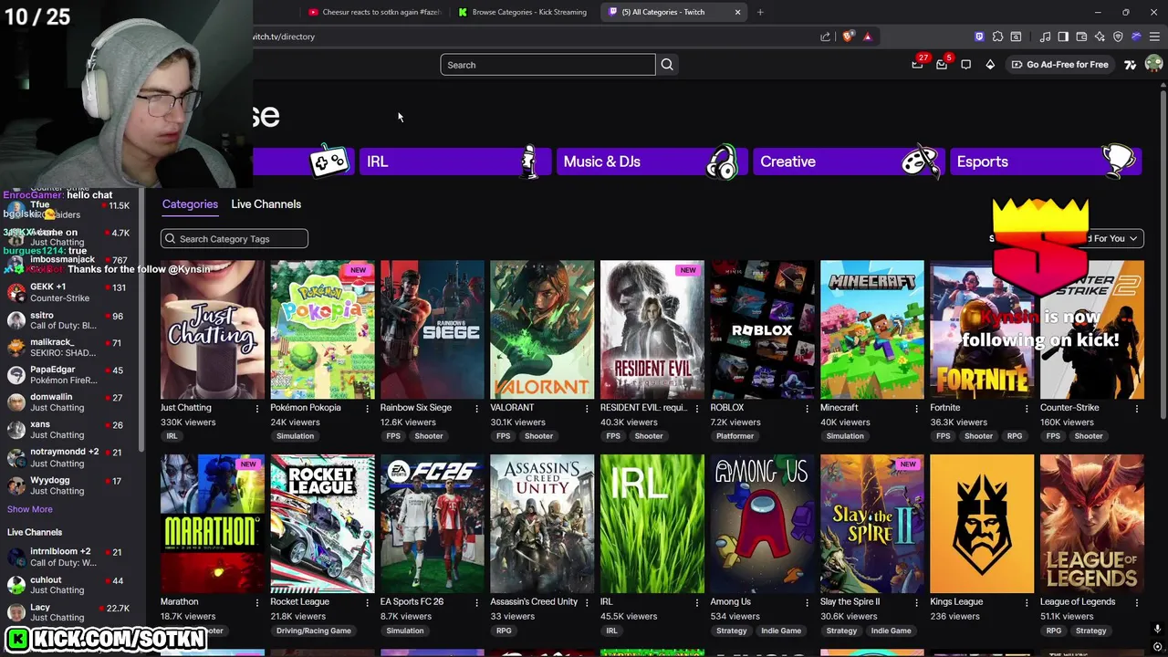Open the Pokémon Pokopia card options menu
The height and width of the screenshot is (657, 1168).
pos(367,408)
